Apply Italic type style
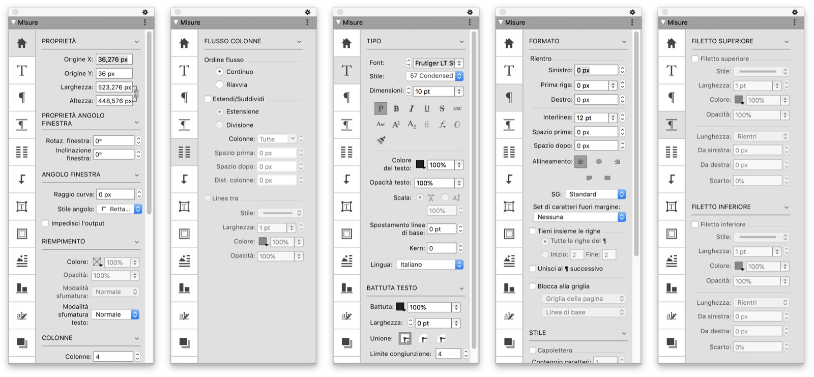 click(x=411, y=108)
